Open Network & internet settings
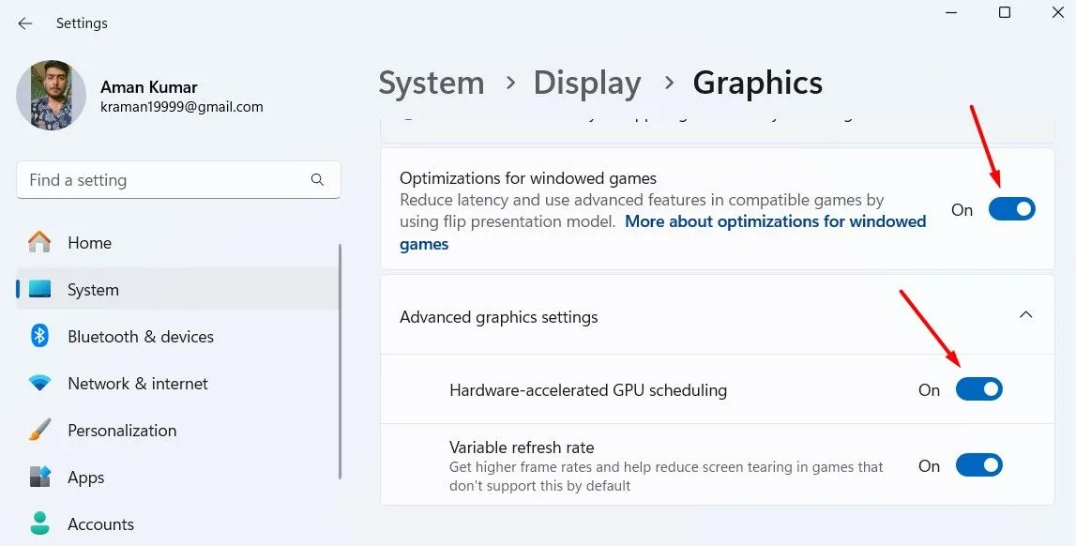The image size is (1076, 546). pyautogui.click(x=39, y=383)
